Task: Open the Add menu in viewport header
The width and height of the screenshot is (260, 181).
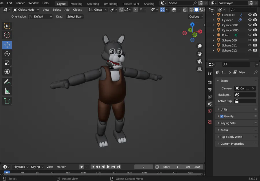Action: point(67,10)
